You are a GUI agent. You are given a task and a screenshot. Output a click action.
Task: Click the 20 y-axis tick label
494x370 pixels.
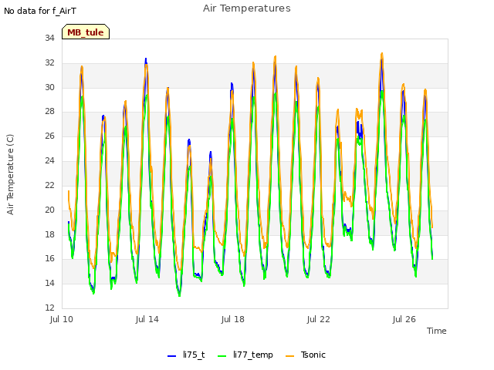point(49,210)
